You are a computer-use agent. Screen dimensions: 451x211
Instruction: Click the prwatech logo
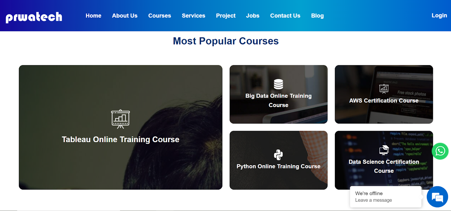[x=34, y=17]
